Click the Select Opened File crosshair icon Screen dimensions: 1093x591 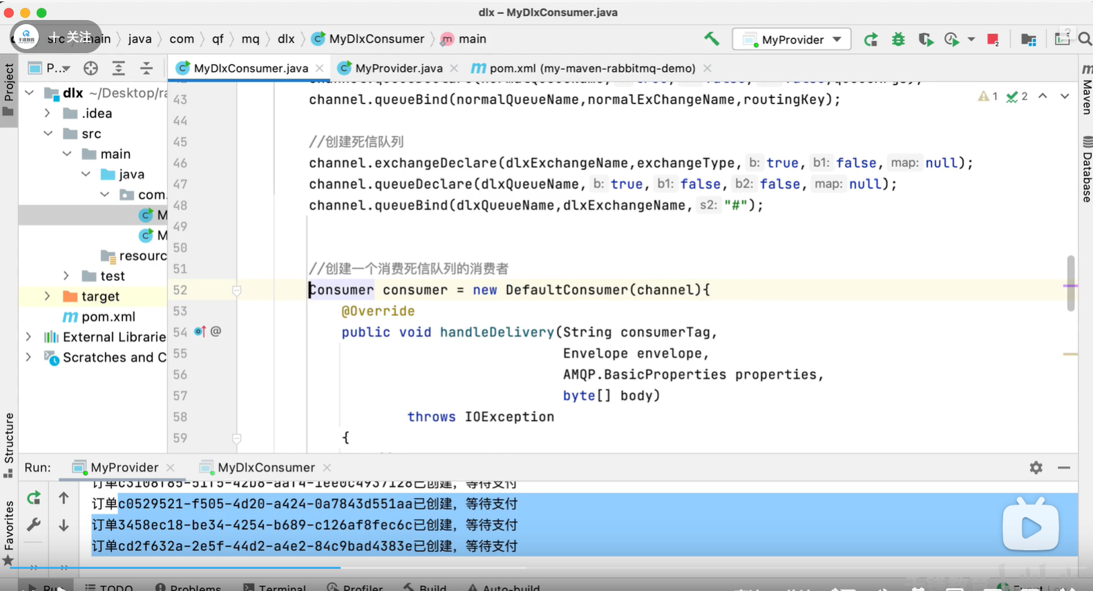click(91, 68)
